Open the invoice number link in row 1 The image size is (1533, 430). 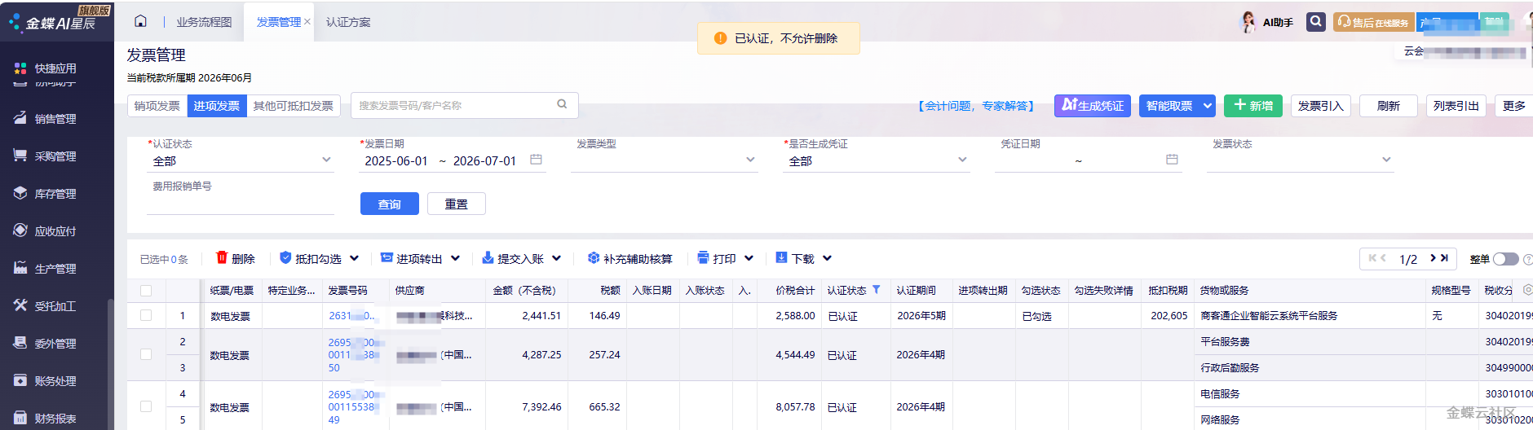tap(351, 315)
